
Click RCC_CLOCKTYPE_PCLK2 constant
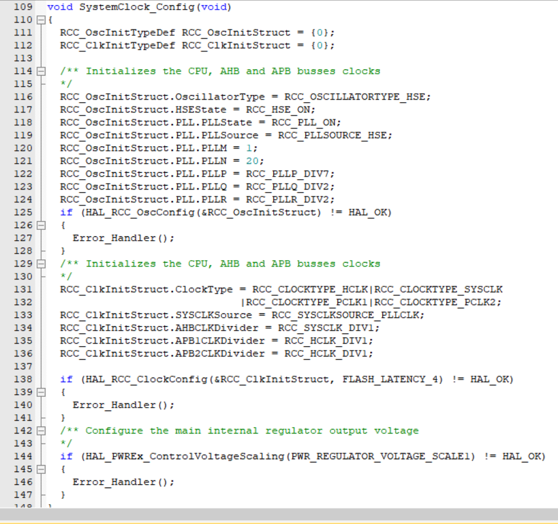coord(434,302)
